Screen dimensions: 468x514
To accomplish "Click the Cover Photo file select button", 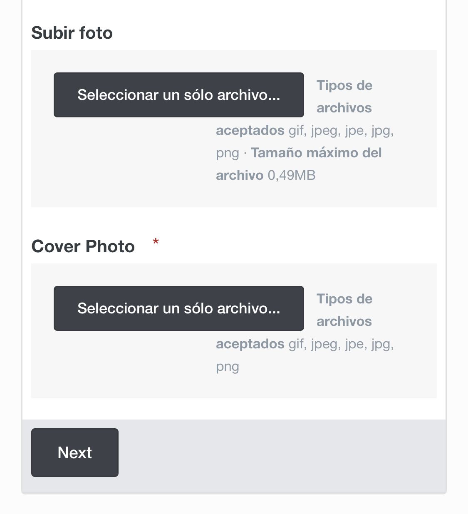I will tap(178, 308).
